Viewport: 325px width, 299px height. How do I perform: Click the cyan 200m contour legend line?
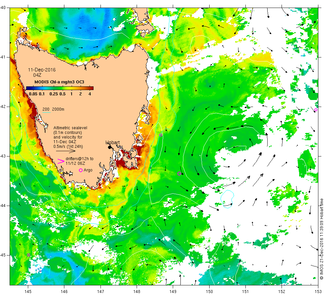tap(47, 113)
